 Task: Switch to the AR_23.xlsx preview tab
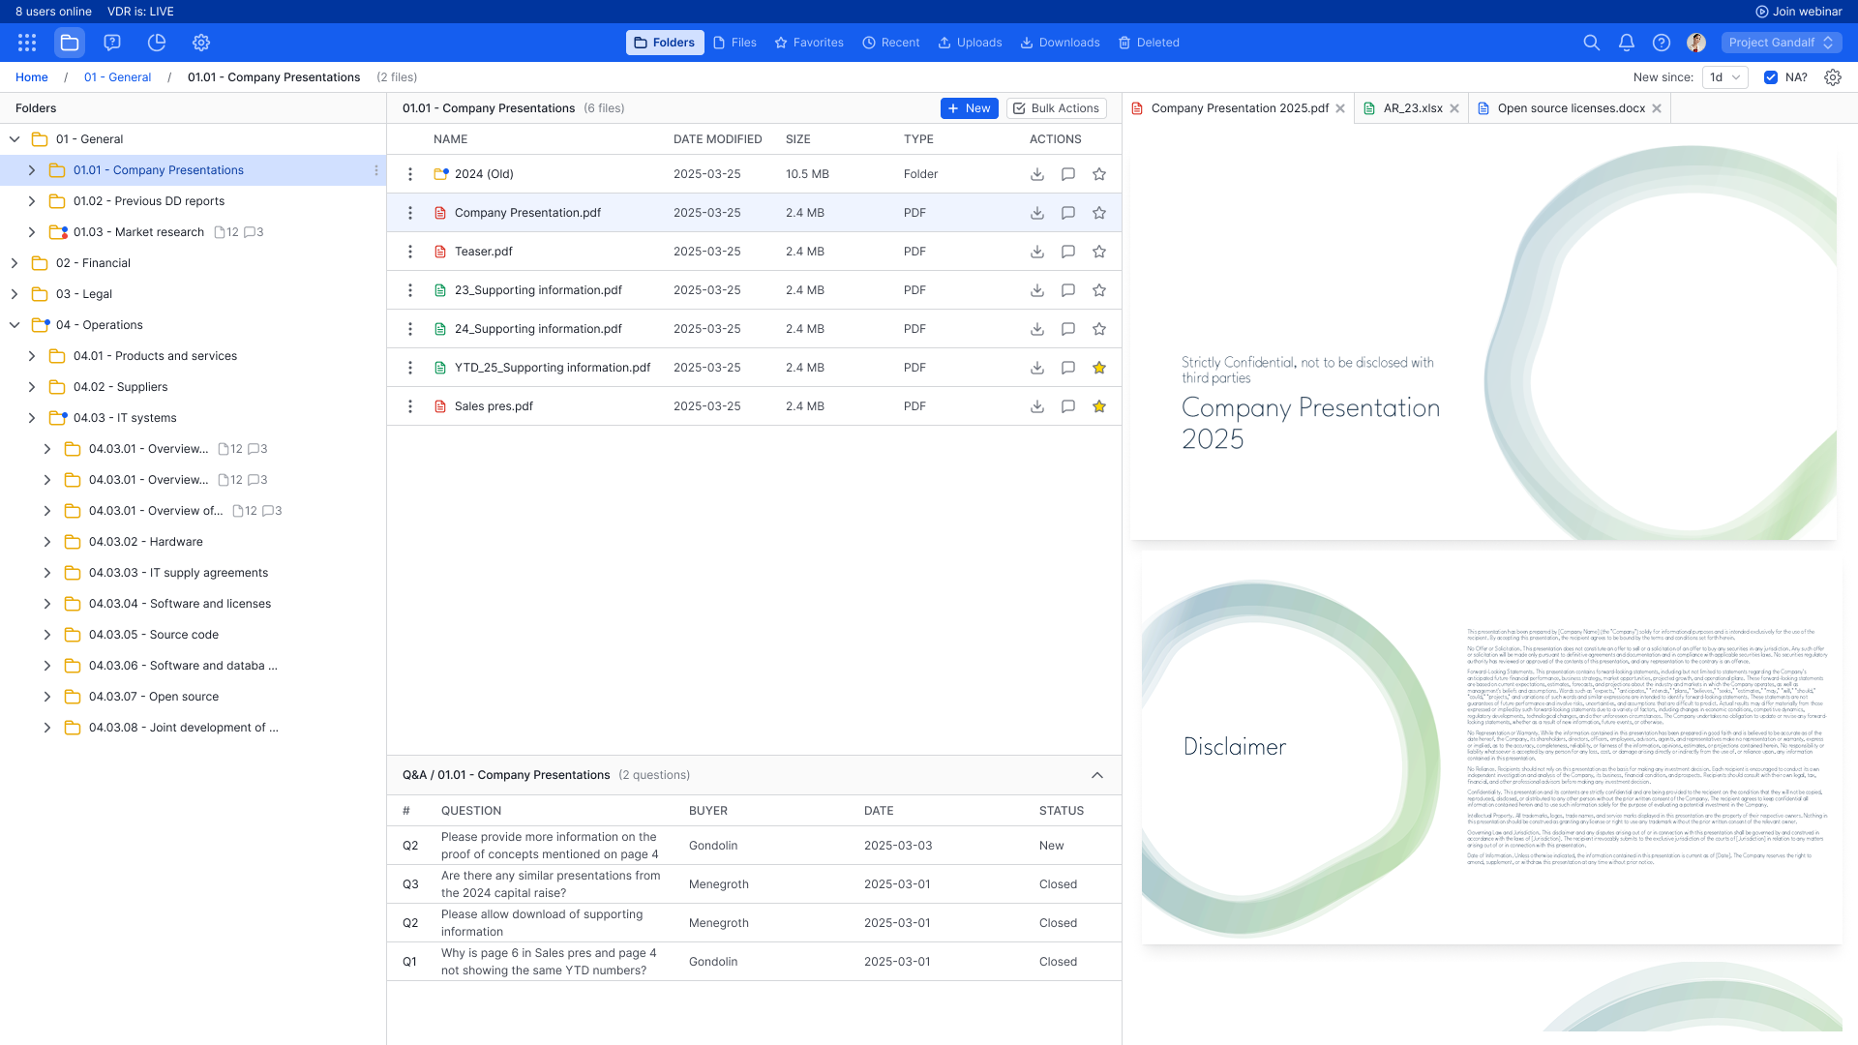pyautogui.click(x=1412, y=108)
